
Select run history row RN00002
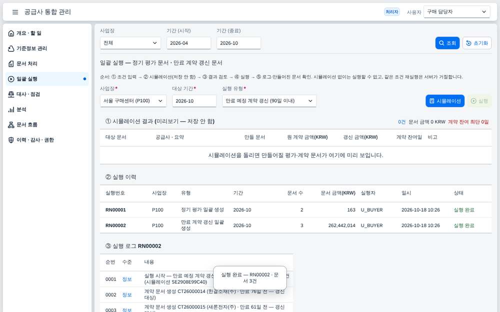click(x=295, y=226)
